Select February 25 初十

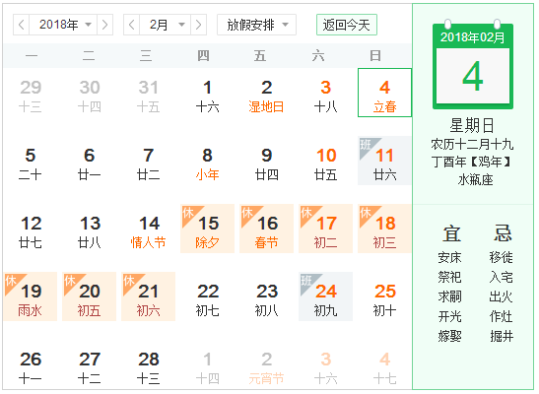point(384,296)
